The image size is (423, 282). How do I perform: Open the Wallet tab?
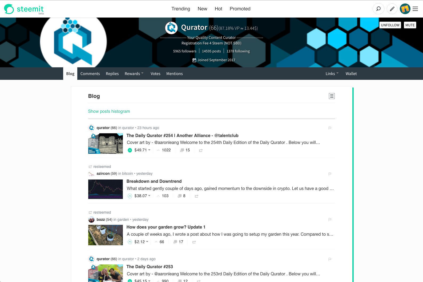point(351,74)
